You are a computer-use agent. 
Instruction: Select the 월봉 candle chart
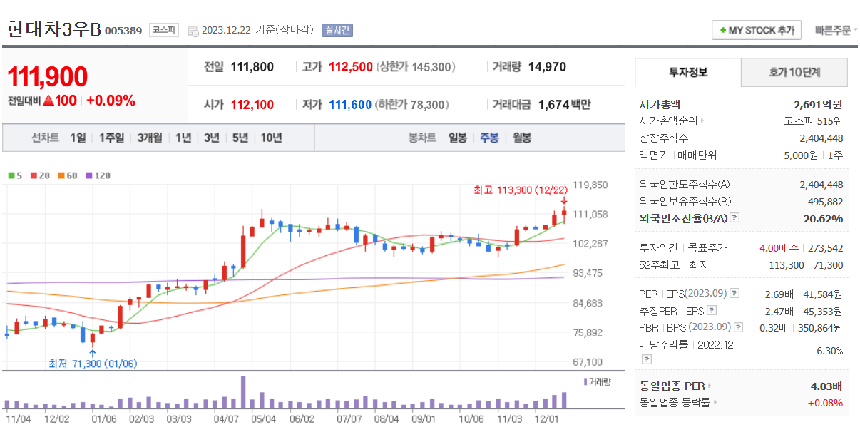521,138
